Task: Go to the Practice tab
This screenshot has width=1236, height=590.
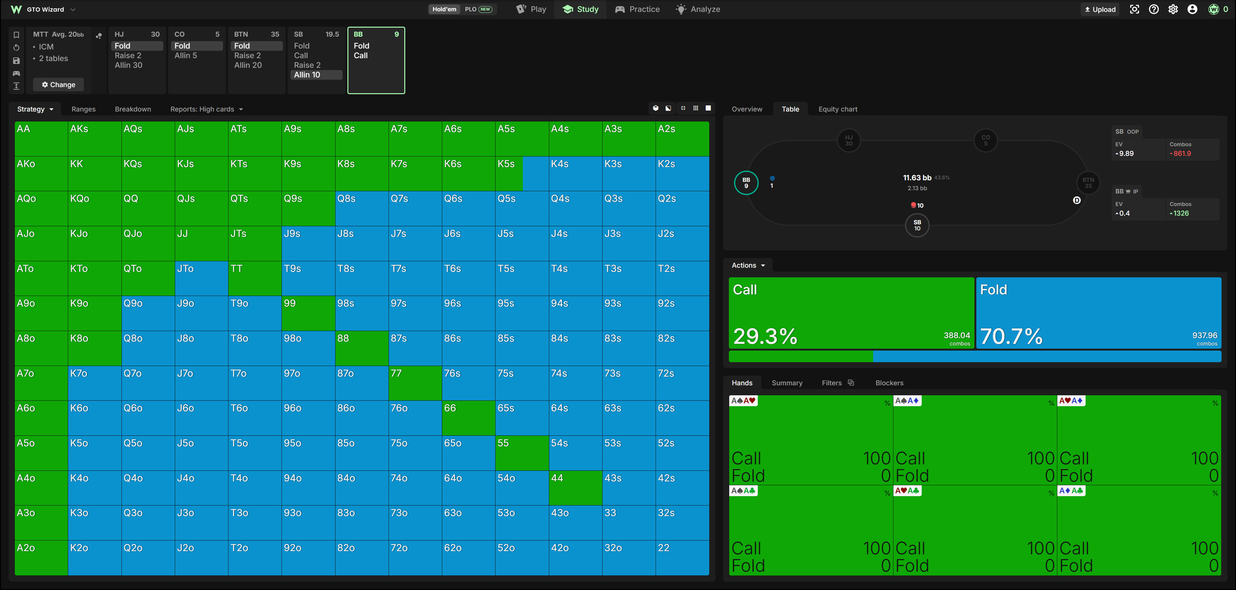Action: coord(637,9)
